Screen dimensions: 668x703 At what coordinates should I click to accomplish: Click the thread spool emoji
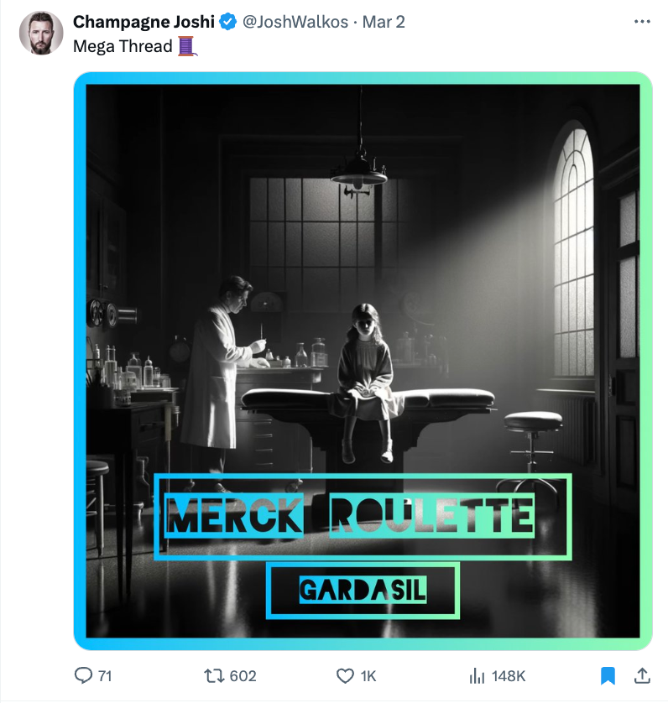tap(188, 46)
